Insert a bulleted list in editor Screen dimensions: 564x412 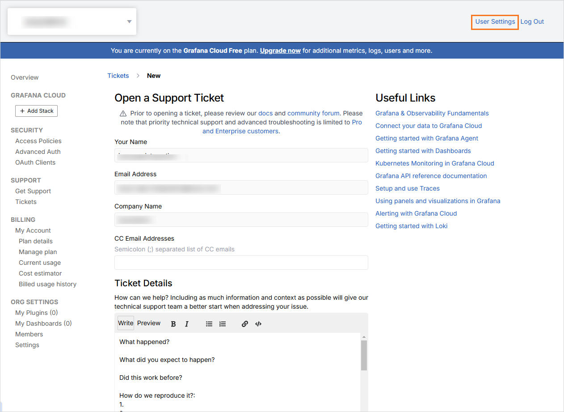pyautogui.click(x=209, y=324)
